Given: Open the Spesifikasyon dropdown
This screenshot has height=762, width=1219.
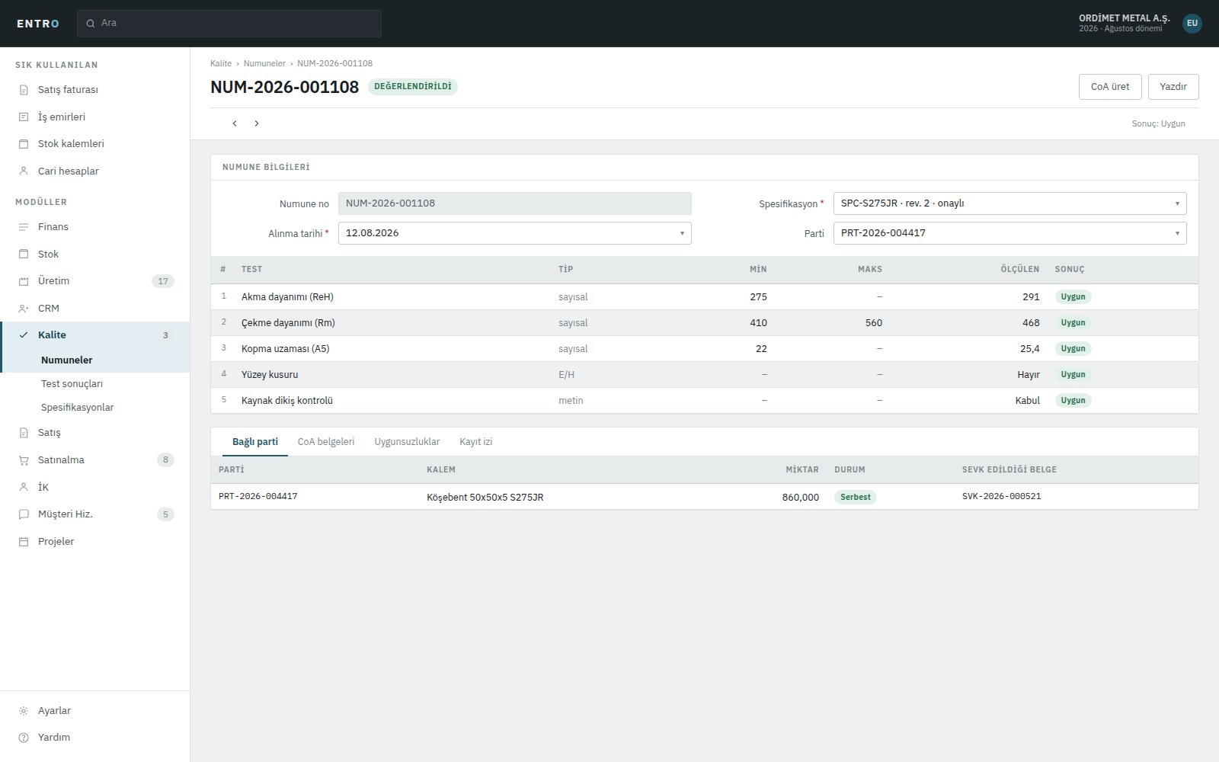Looking at the screenshot, I should 1009,203.
